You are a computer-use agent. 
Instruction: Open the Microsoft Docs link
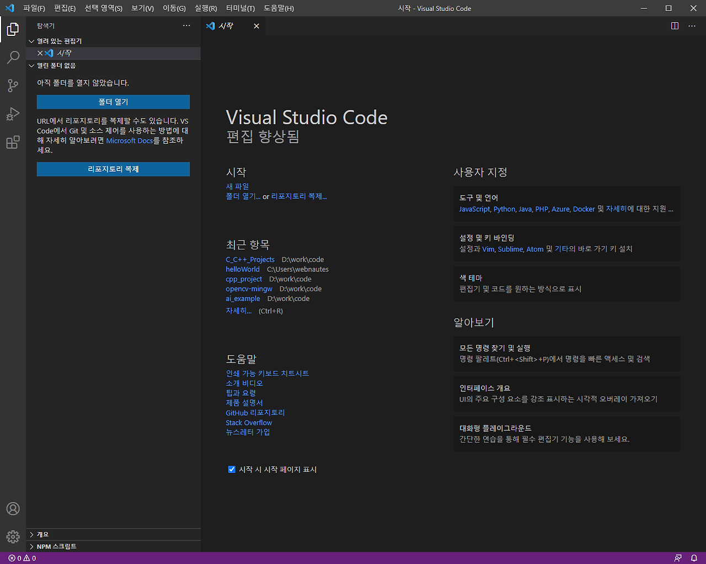coord(129,141)
